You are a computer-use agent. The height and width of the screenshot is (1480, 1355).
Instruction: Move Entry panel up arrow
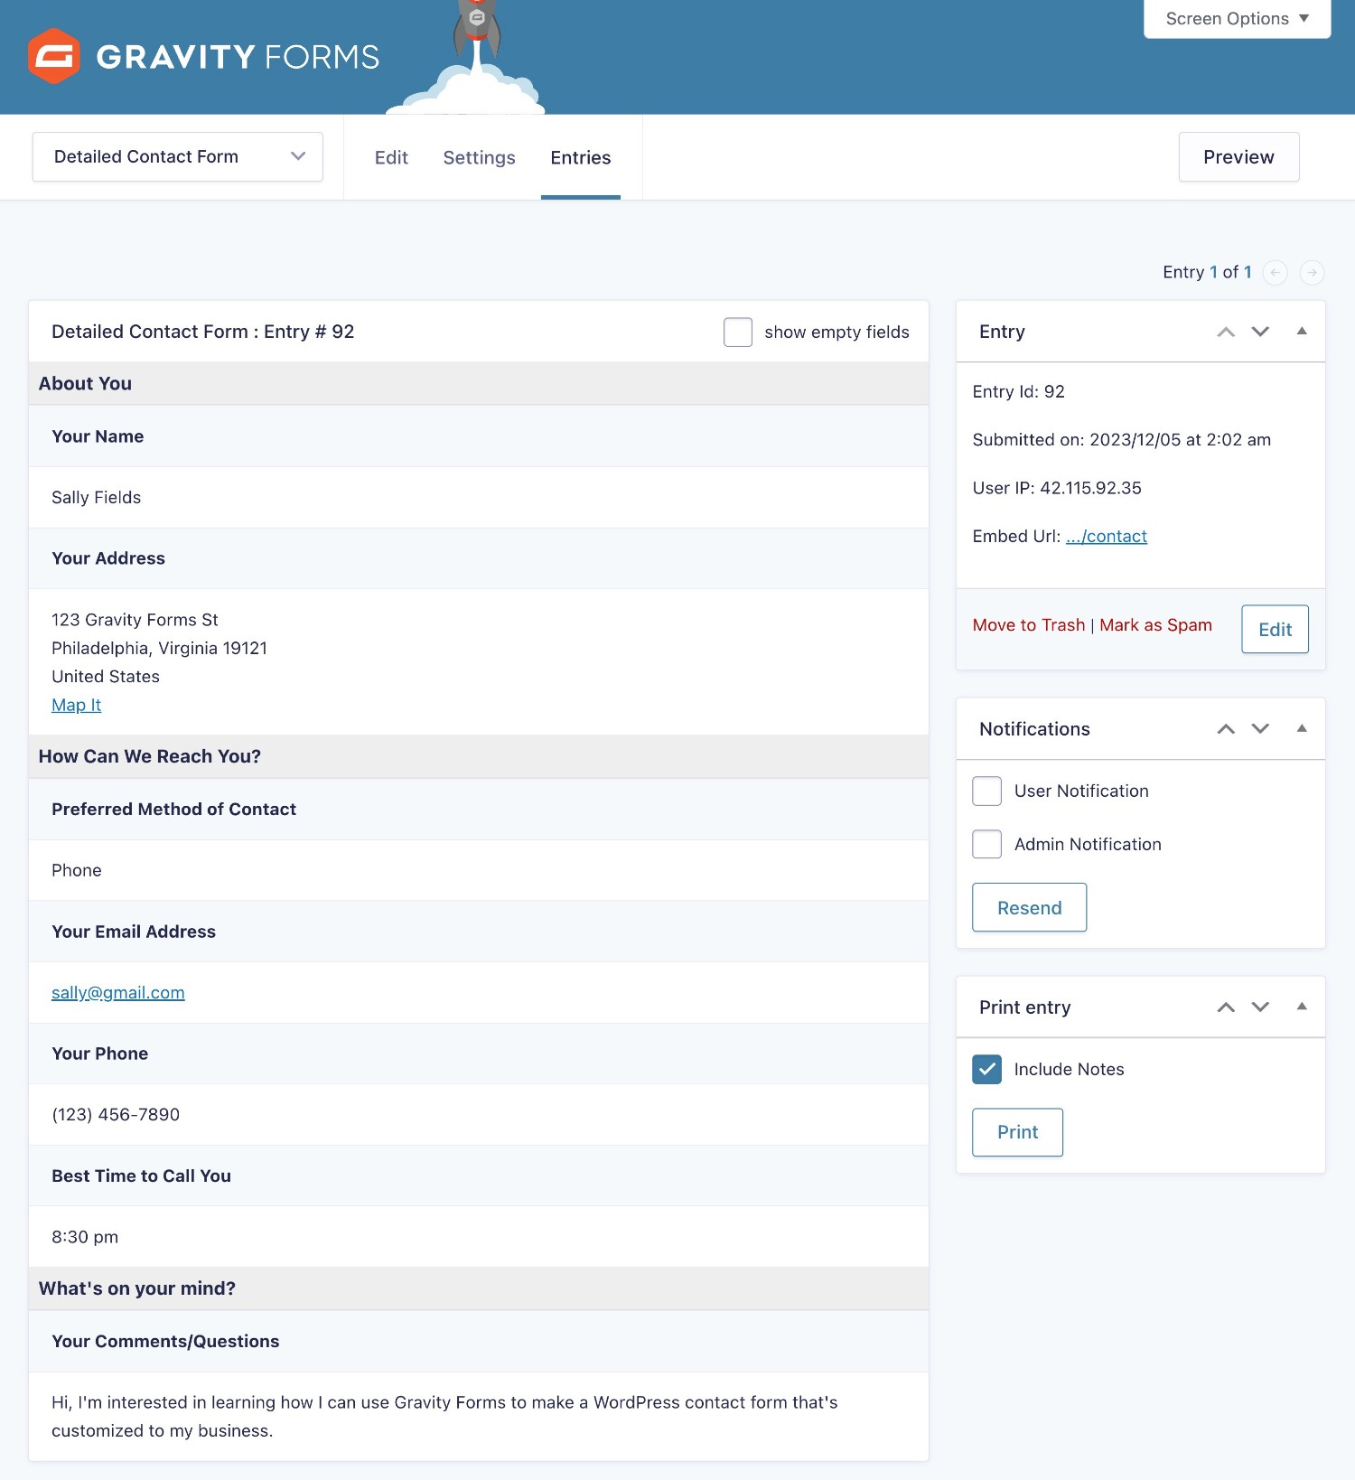1226,332
